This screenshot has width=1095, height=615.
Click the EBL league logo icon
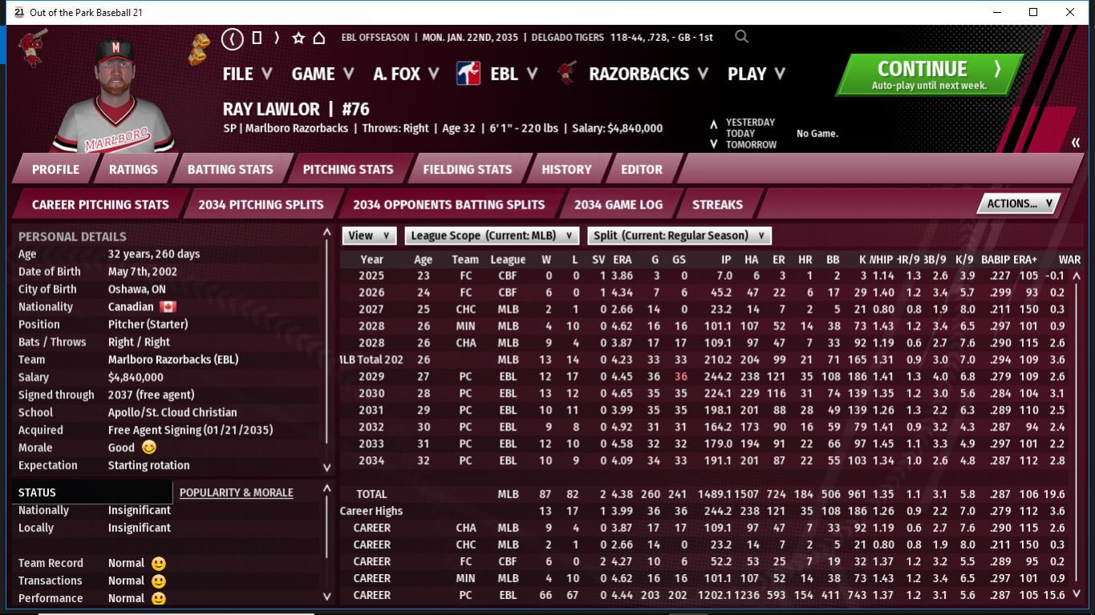click(x=468, y=74)
